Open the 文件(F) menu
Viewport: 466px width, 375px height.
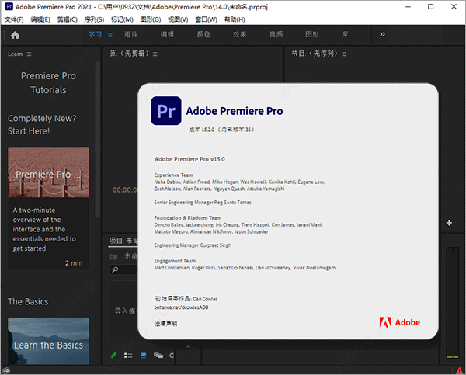[x=14, y=19]
